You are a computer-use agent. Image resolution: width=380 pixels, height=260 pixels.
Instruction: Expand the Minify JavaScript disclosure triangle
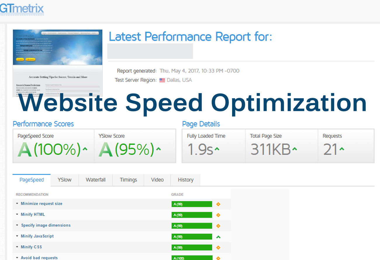coord(17,236)
